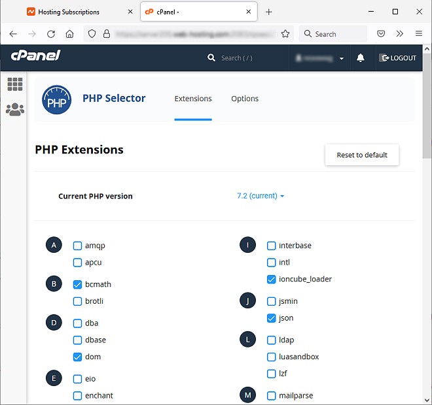Click the scrollbar up arrow
This screenshot has height=405, width=432.
(x=427, y=49)
